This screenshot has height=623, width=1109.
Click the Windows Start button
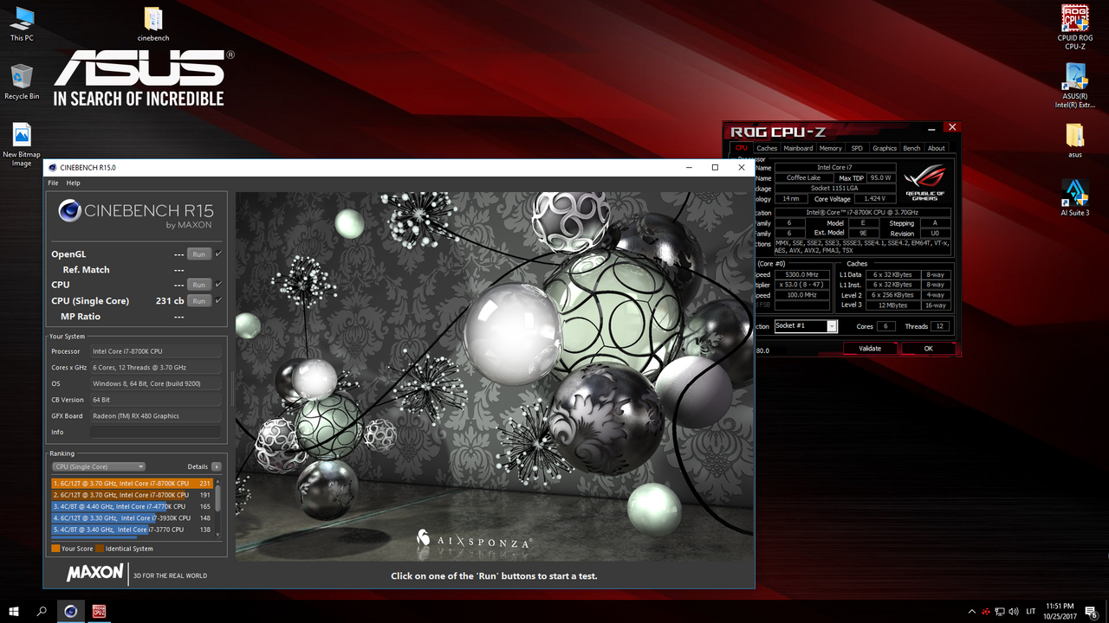pyautogui.click(x=14, y=611)
